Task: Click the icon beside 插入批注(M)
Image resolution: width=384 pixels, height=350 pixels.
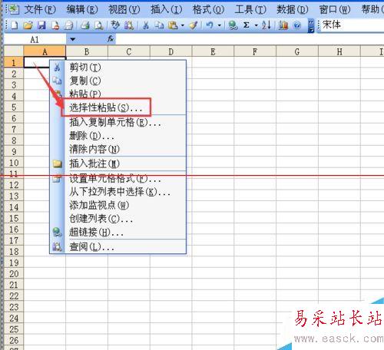Action: click(x=57, y=163)
